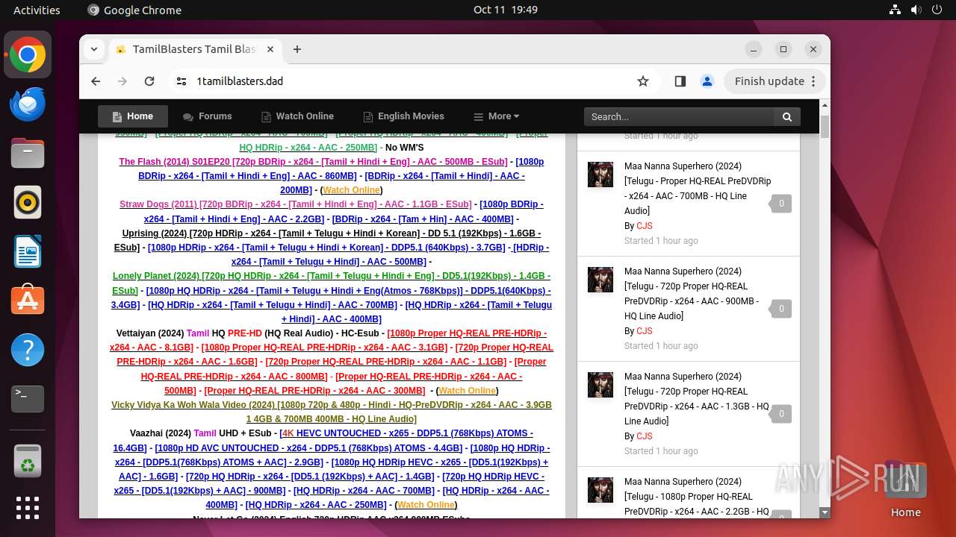Click thumbnail of 2.2GB Superhero post
This screenshot has width=956, height=537.
pyautogui.click(x=600, y=490)
